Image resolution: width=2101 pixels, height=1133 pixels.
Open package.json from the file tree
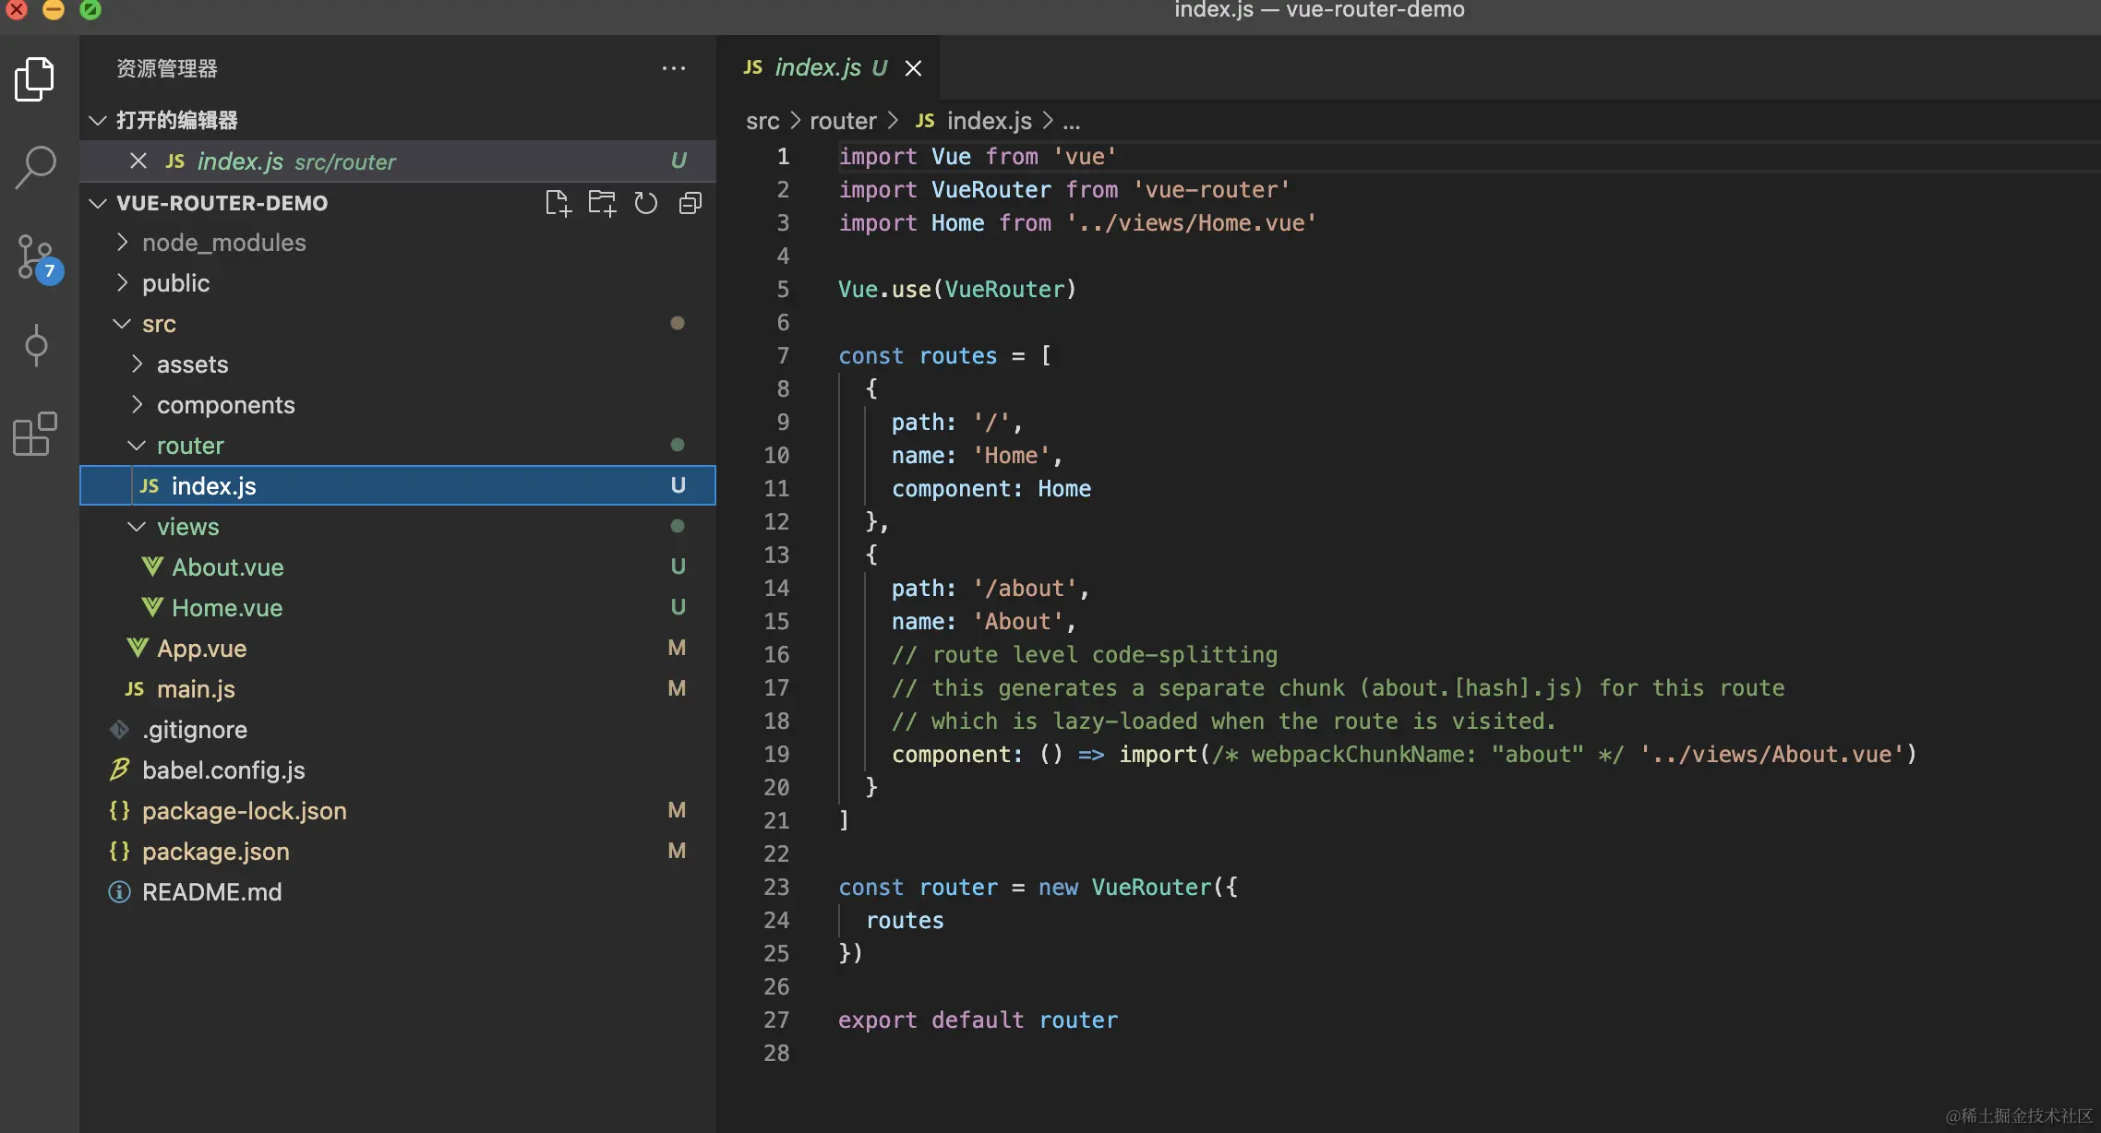pyautogui.click(x=215, y=852)
